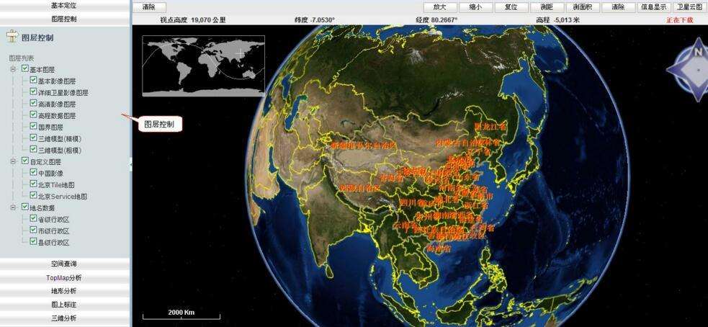
Task: Disable the 北京Service地图 checkbox
Action: point(33,196)
